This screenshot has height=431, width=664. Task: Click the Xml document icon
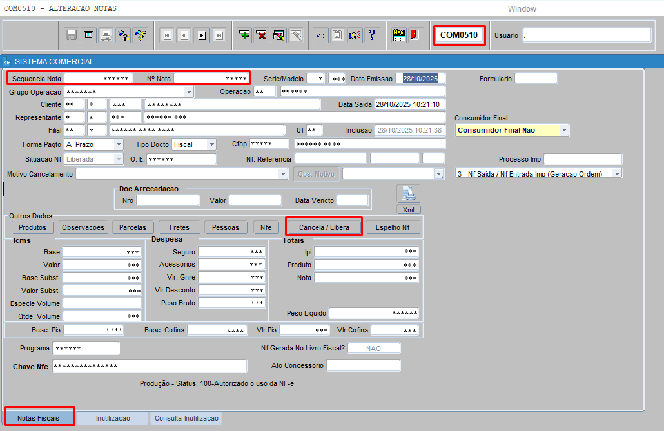(407, 194)
